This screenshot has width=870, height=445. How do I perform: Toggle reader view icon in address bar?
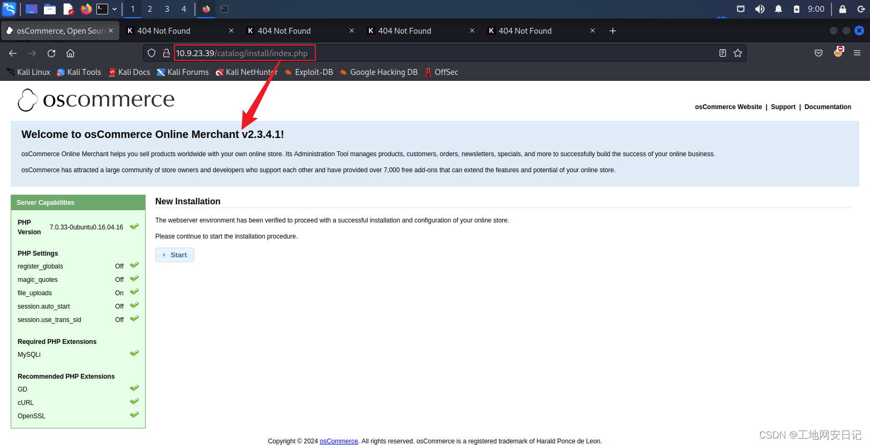723,53
